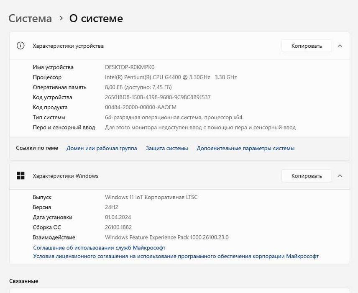Select OS build 26100.1882
The image size is (358, 293).
click(x=118, y=227)
